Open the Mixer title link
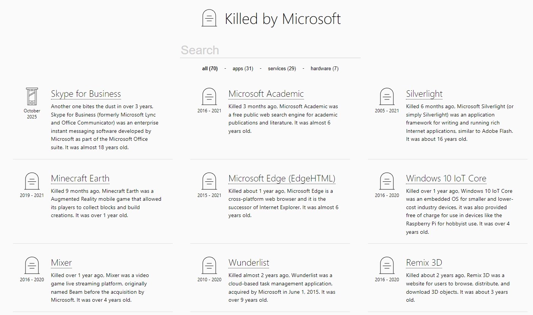 (61, 263)
